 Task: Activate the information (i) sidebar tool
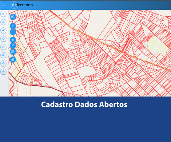3,47
